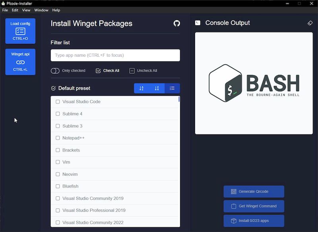Click the package icon on the Install button
The image size is (318, 232).
(x=233, y=221)
